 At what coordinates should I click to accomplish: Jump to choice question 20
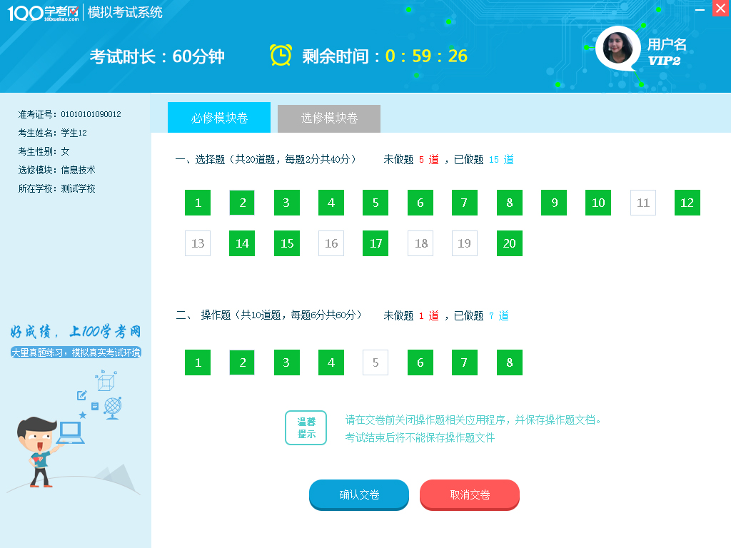pyautogui.click(x=510, y=243)
